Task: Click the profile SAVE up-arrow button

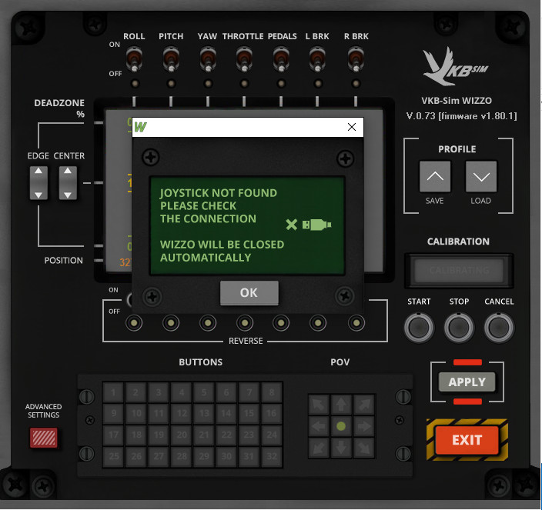Action: (435, 177)
